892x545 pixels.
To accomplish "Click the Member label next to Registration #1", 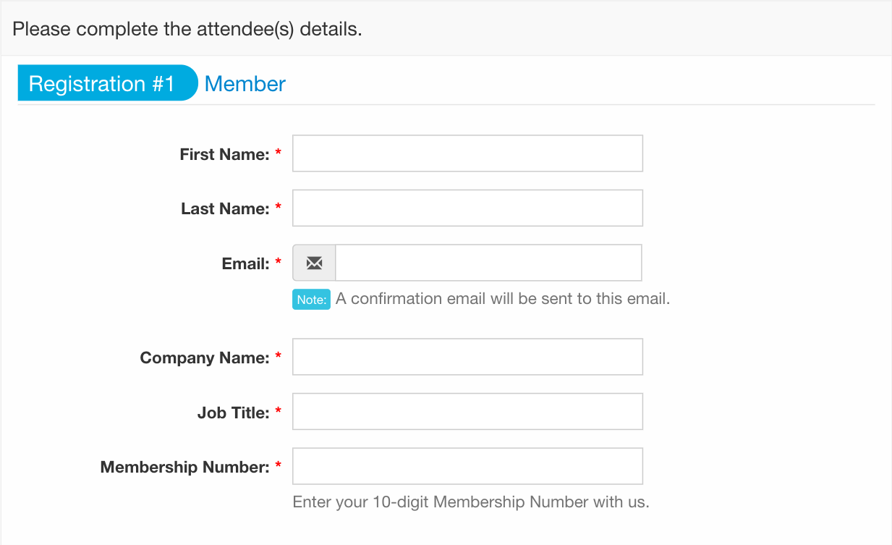I will pyautogui.click(x=245, y=84).
